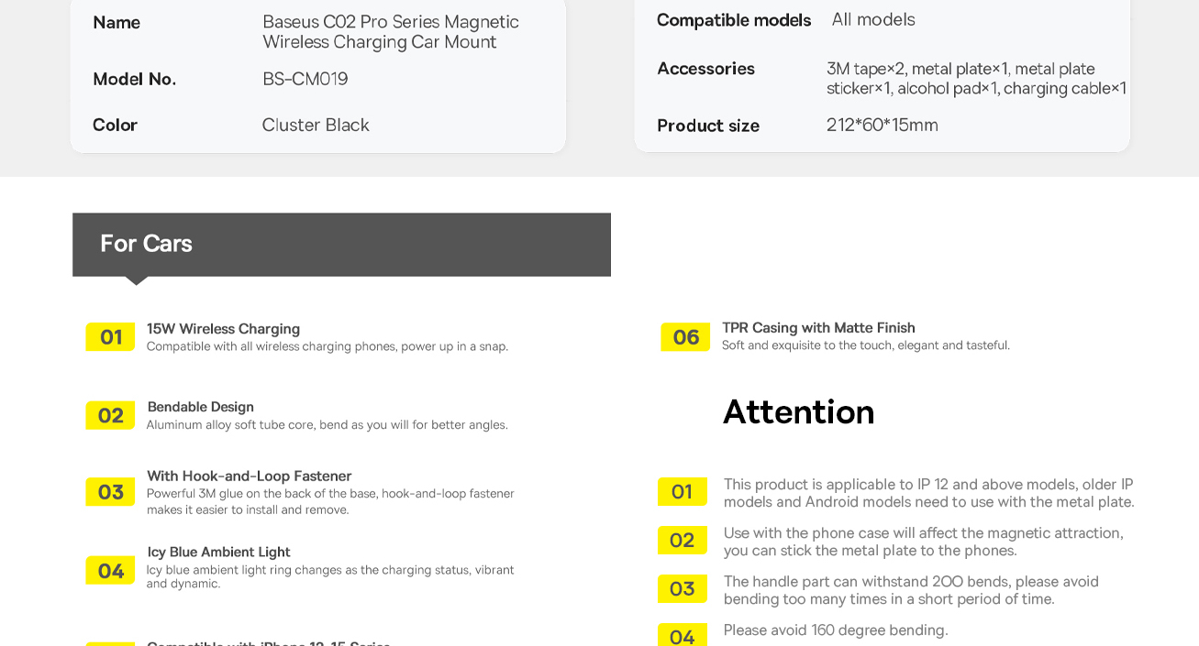1199x646 pixels.
Task: Click the 01 badge in the Attention list
Action: click(x=682, y=492)
